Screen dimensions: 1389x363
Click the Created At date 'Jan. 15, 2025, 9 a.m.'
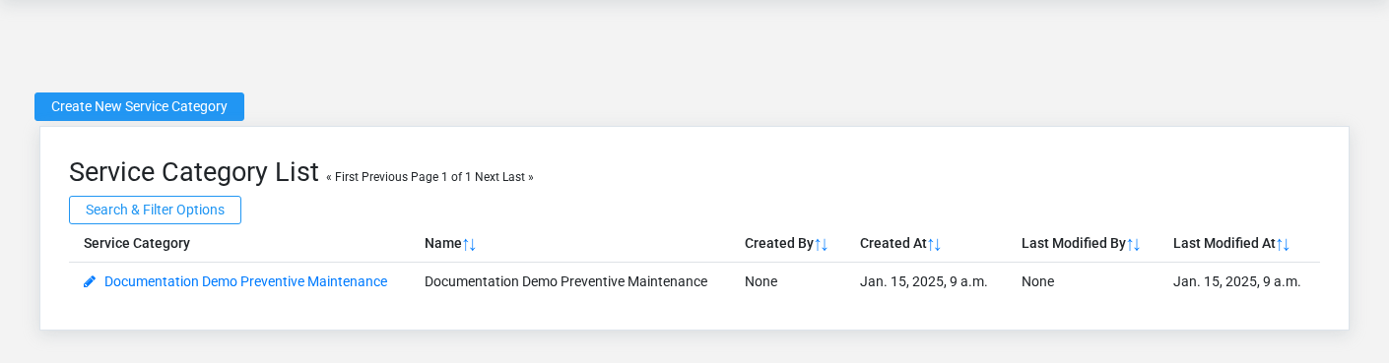[924, 281]
